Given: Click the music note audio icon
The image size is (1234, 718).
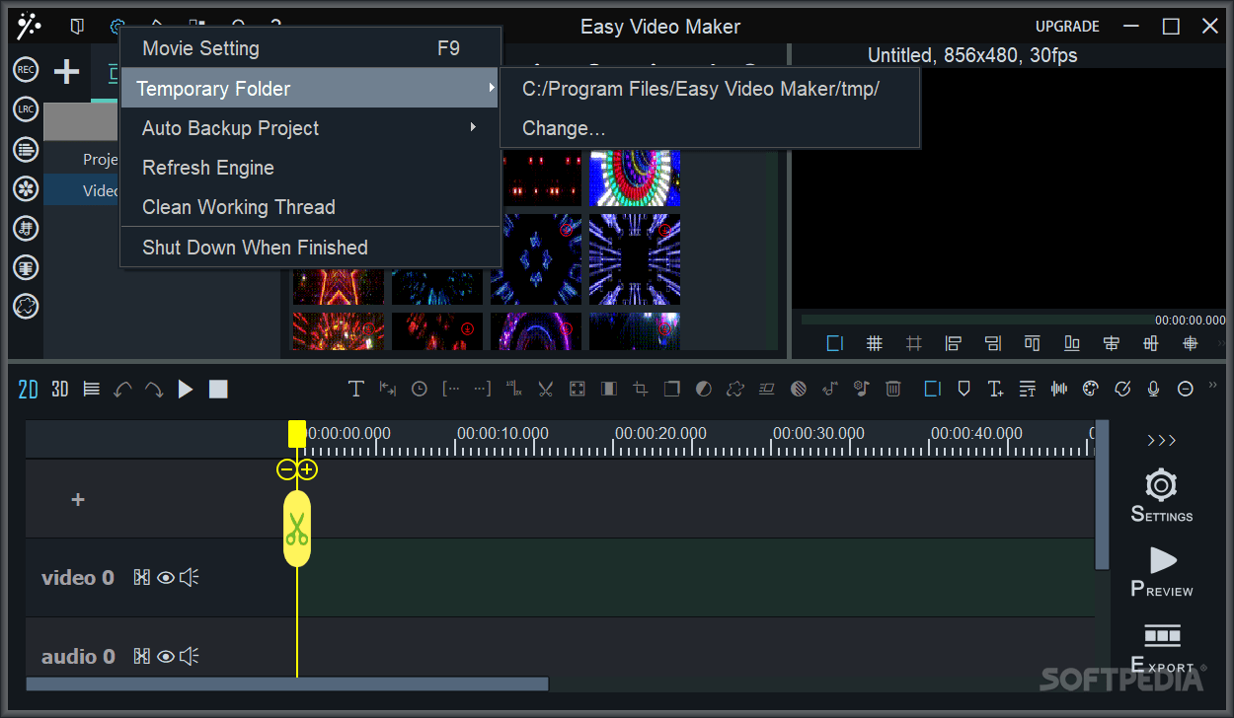Looking at the screenshot, I should (x=829, y=389).
